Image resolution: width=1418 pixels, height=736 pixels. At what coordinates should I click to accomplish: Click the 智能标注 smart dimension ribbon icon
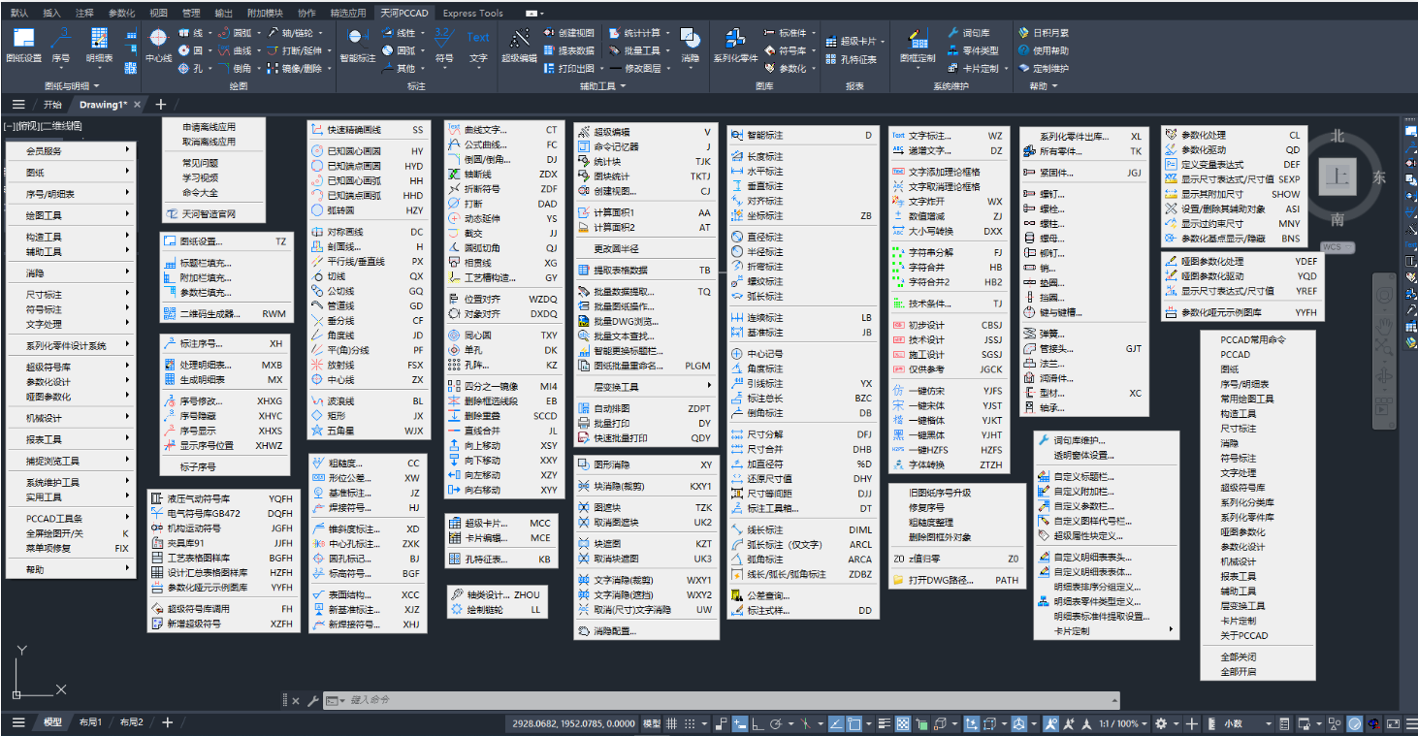[357, 45]
